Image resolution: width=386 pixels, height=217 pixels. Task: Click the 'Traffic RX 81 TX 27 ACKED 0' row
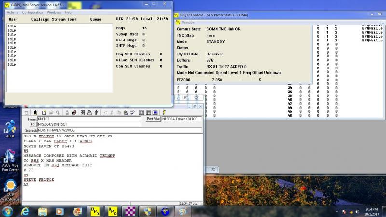click(x=211, y=67)
